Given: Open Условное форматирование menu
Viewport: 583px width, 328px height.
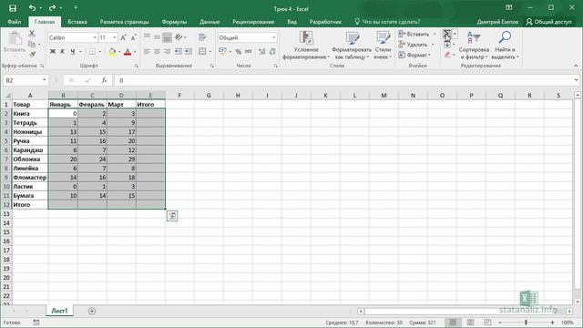Looking at the screenshot, I should [x=306, y=45].
